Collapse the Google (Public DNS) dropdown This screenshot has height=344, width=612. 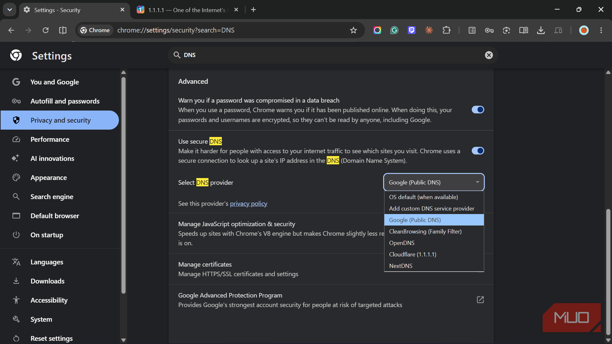click(434, 182)
